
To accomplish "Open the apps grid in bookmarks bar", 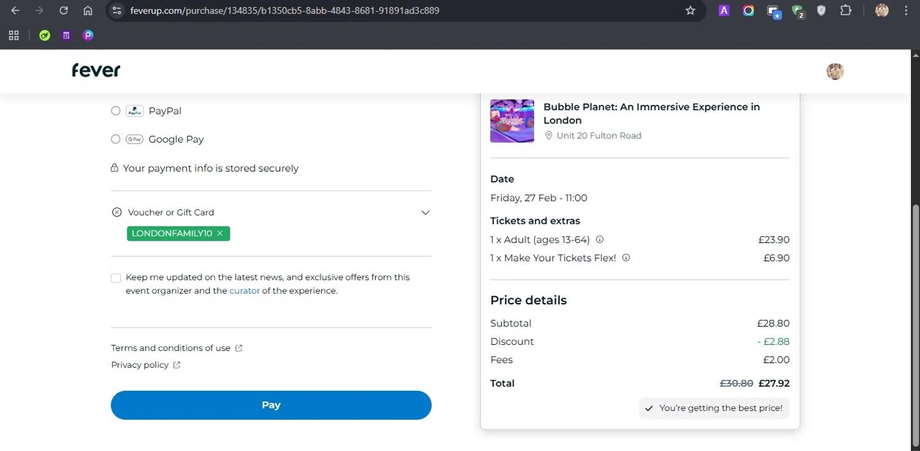I will [x=13, y=35].
